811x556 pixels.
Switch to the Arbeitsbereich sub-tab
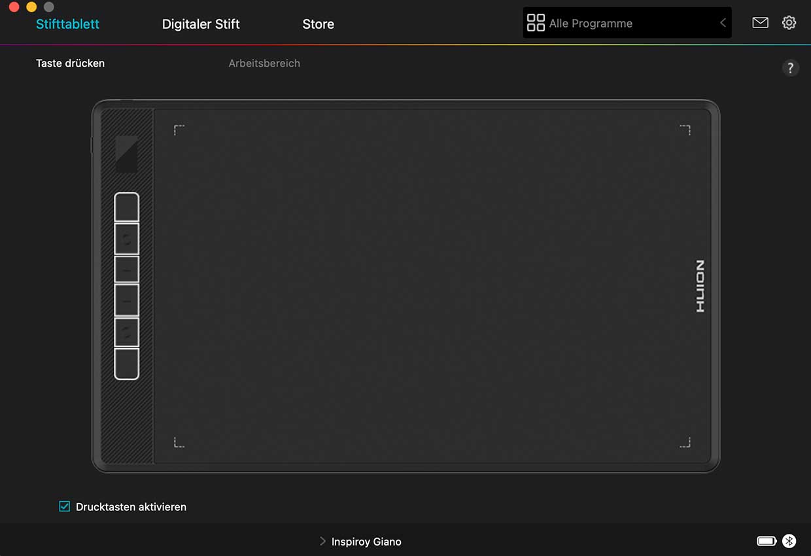[x=264, y=63]
